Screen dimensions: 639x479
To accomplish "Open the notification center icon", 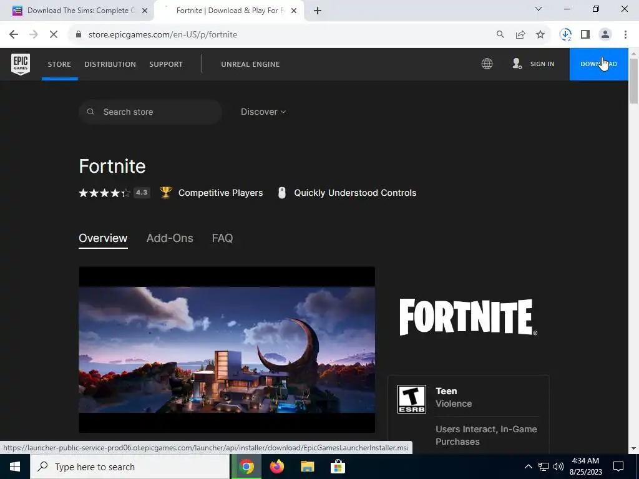I will [x=618, y=467].
